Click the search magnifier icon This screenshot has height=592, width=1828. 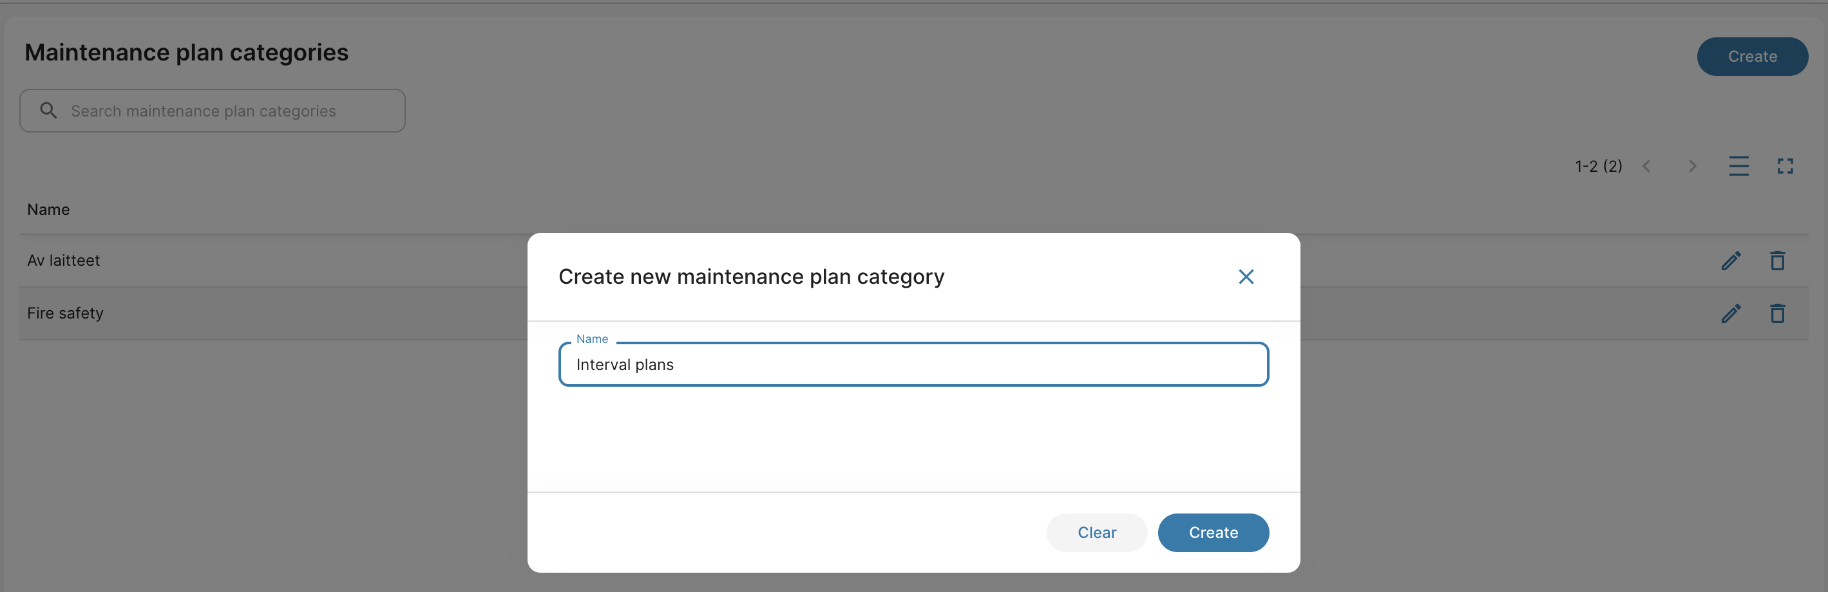(x=48, y=111)
